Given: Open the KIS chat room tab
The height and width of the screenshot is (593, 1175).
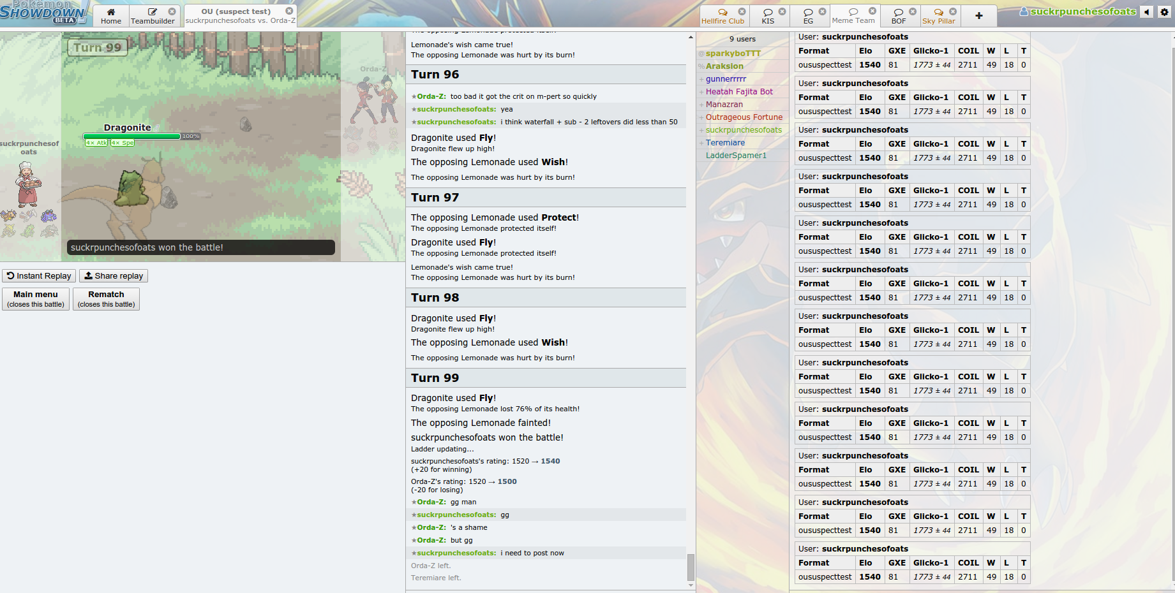Looking at the screenshot, I should [x=768, y=16].
